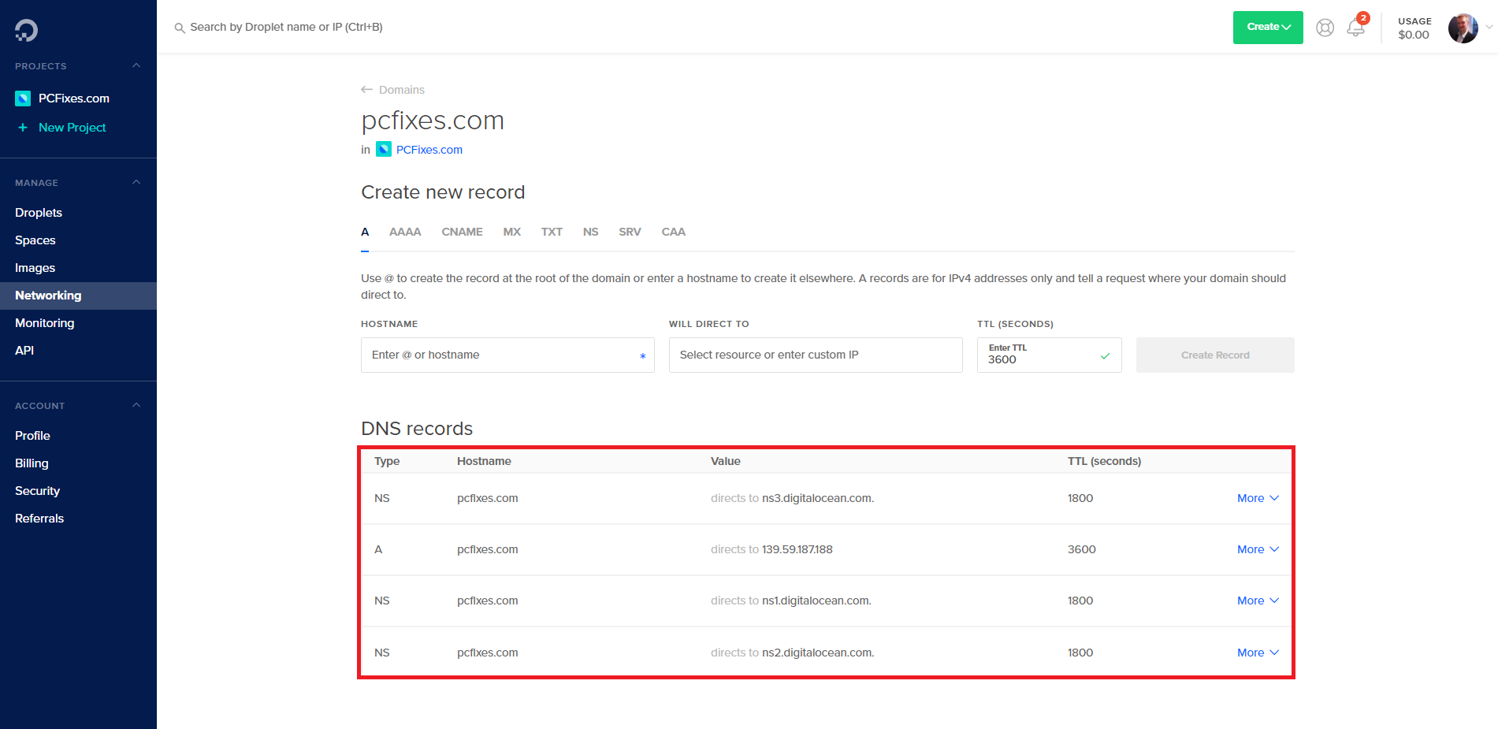1498x729 pixels.
Task: Select the A record tab
Action: click(x=365, y=232)
